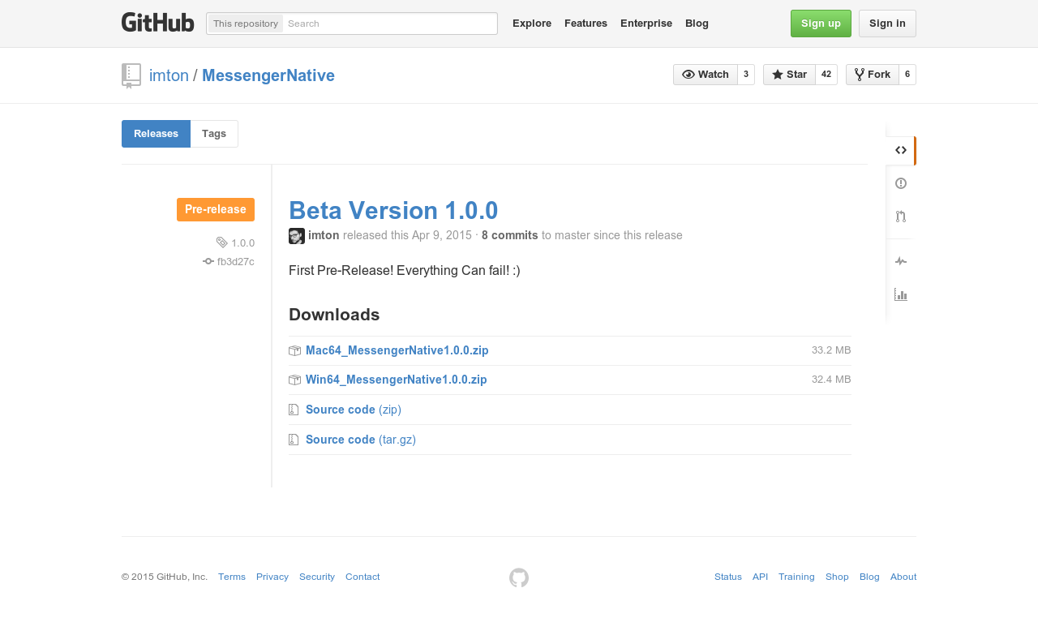Select the Releases tab
Screen dimensions: 1038x618
pyautogui.click(x=156, y=134)
